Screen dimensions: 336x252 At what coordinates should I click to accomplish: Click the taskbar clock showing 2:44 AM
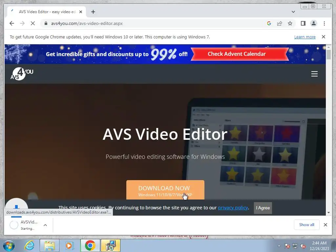click(x=319, y=246)
